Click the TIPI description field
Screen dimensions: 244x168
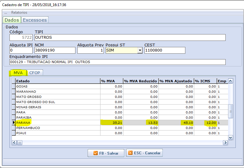[130, 38]
